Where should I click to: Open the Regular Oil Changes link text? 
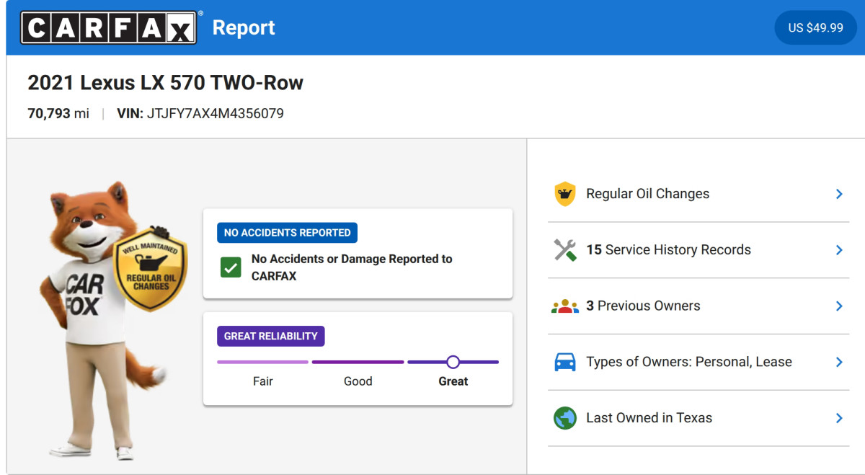(647, 194)
